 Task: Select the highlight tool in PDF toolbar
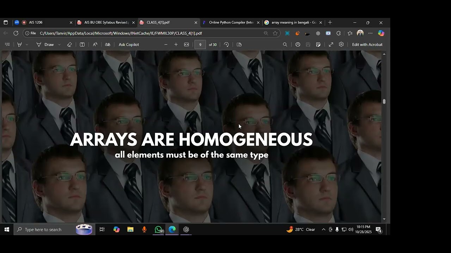tap(20, 45)
